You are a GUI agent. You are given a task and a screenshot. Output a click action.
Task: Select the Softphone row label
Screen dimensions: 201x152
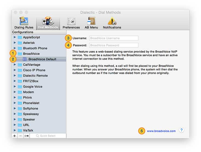pyautogui.click(x=30, y=109)
